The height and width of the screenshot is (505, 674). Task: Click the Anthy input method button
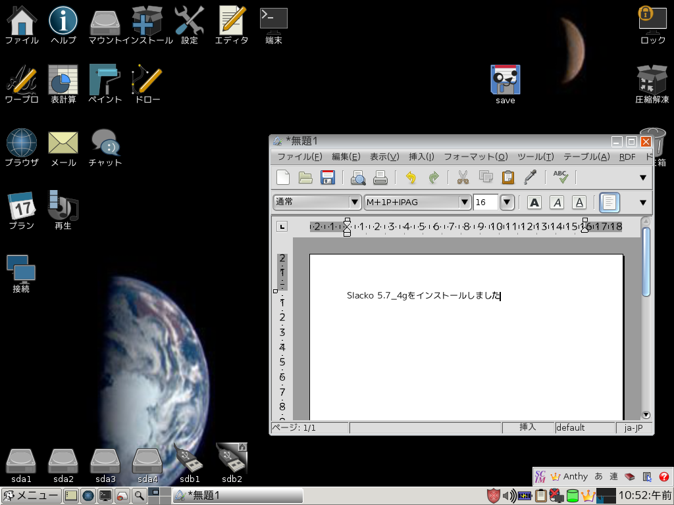point(569,476)
